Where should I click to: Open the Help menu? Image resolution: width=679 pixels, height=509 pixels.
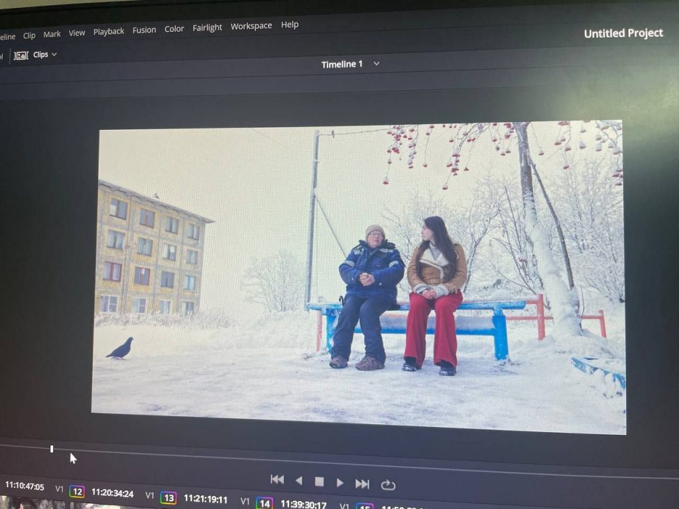[x=290, y=25]
